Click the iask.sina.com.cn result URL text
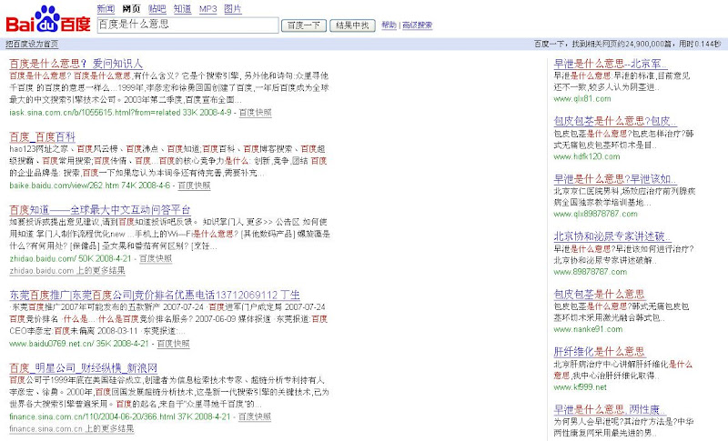728x441 pixels. (95, 112)
